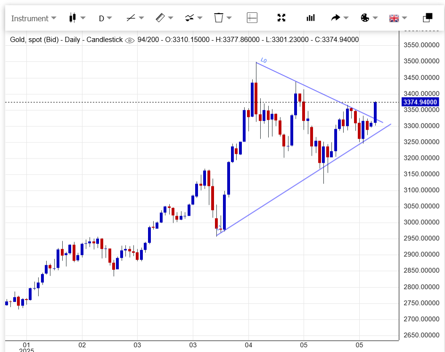
Task: Open the Instrument selector dropdown
Action: 33,18
